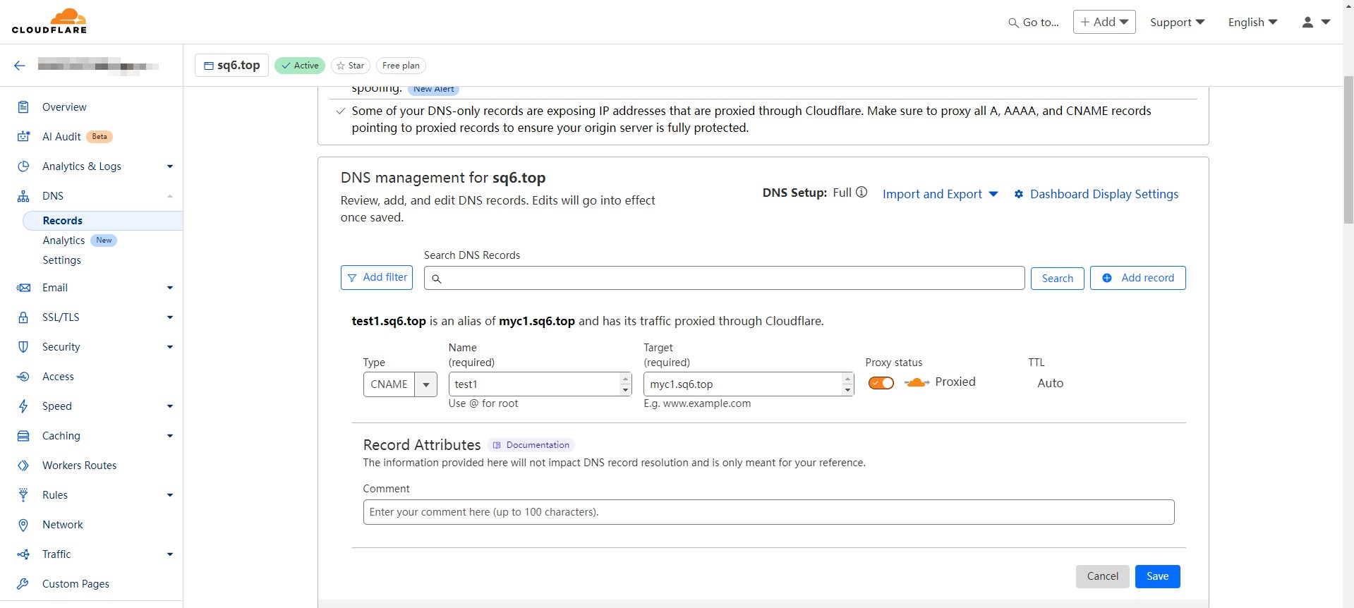Expand the Rules sidebar section
1354x608 pixels.
click(170, 495)
